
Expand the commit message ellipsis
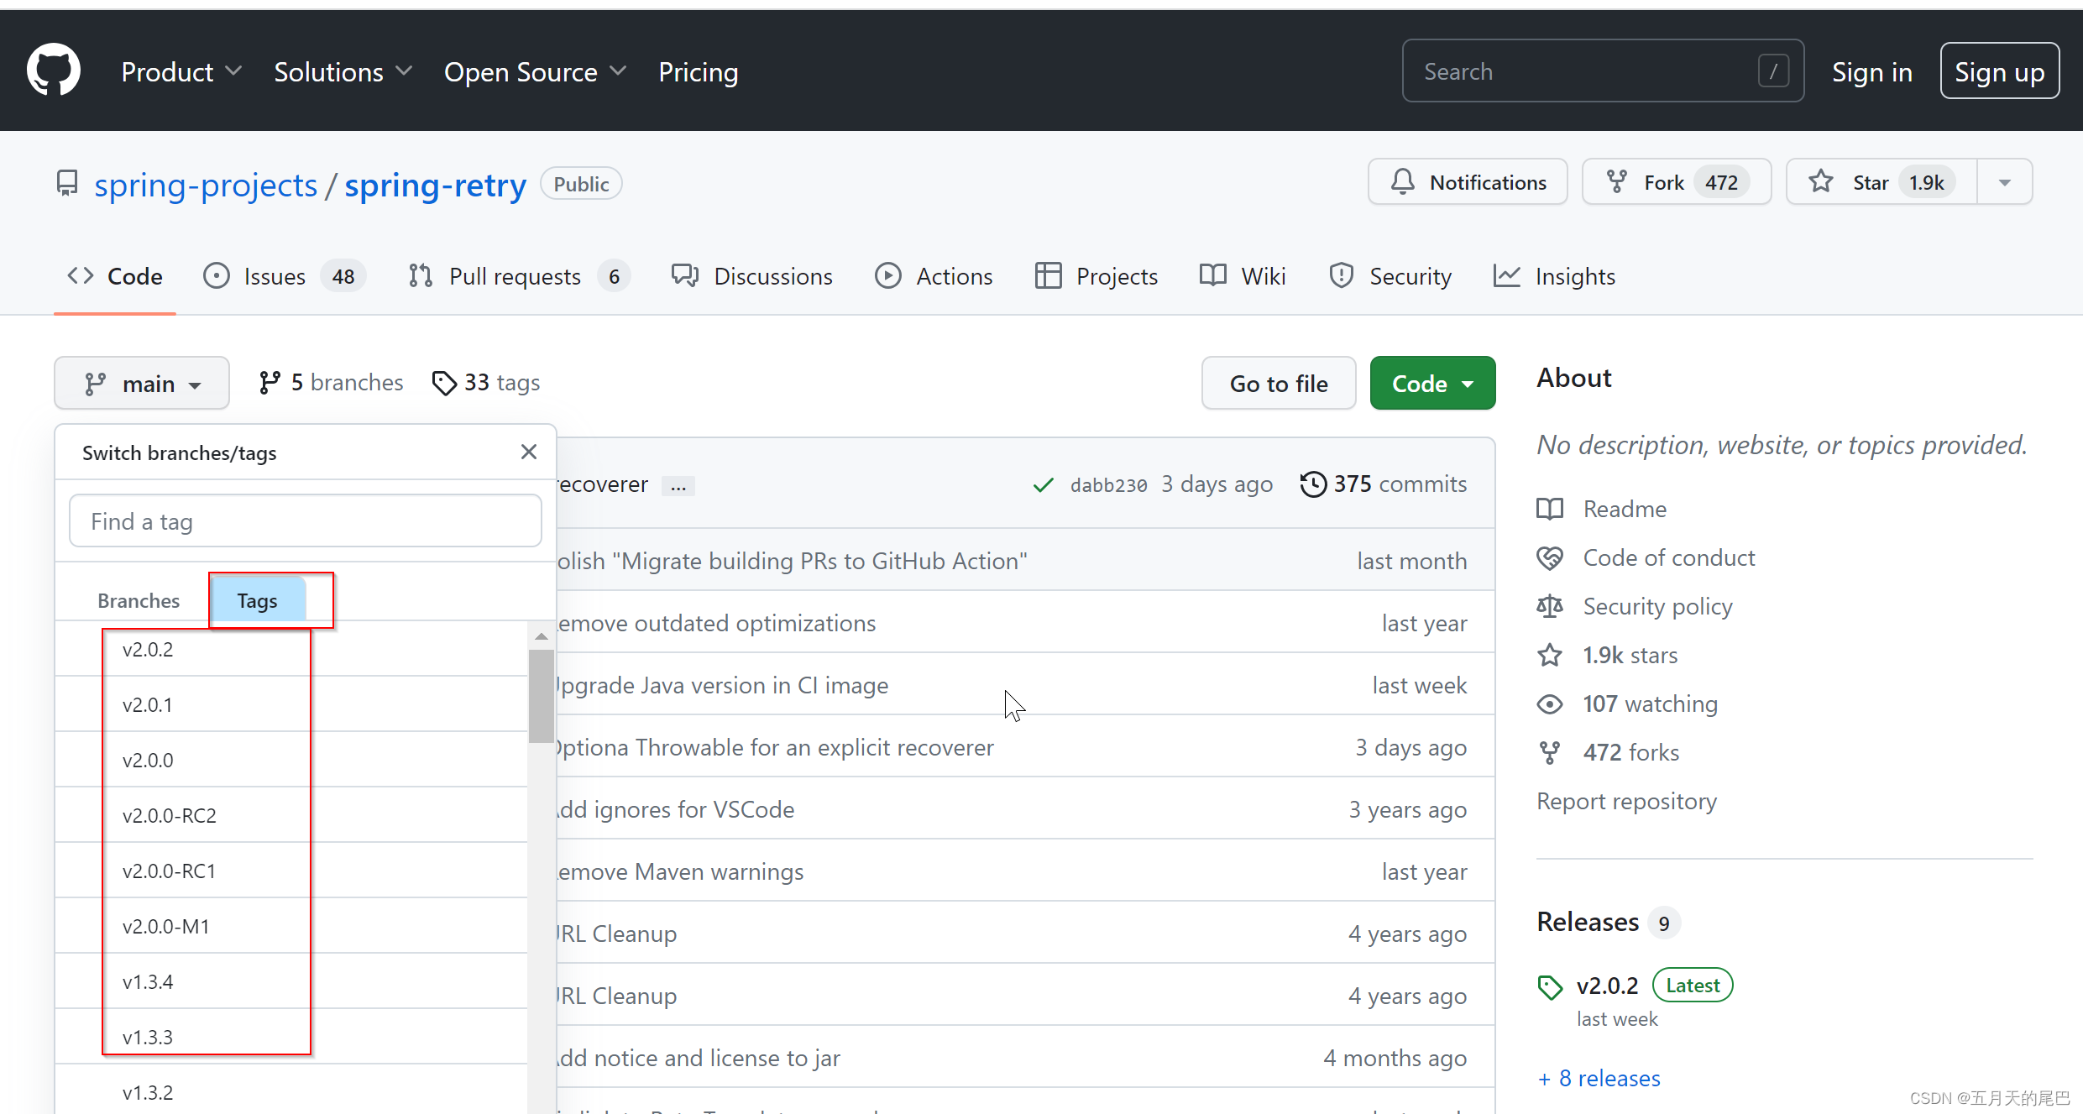click(x=678, y=486)
